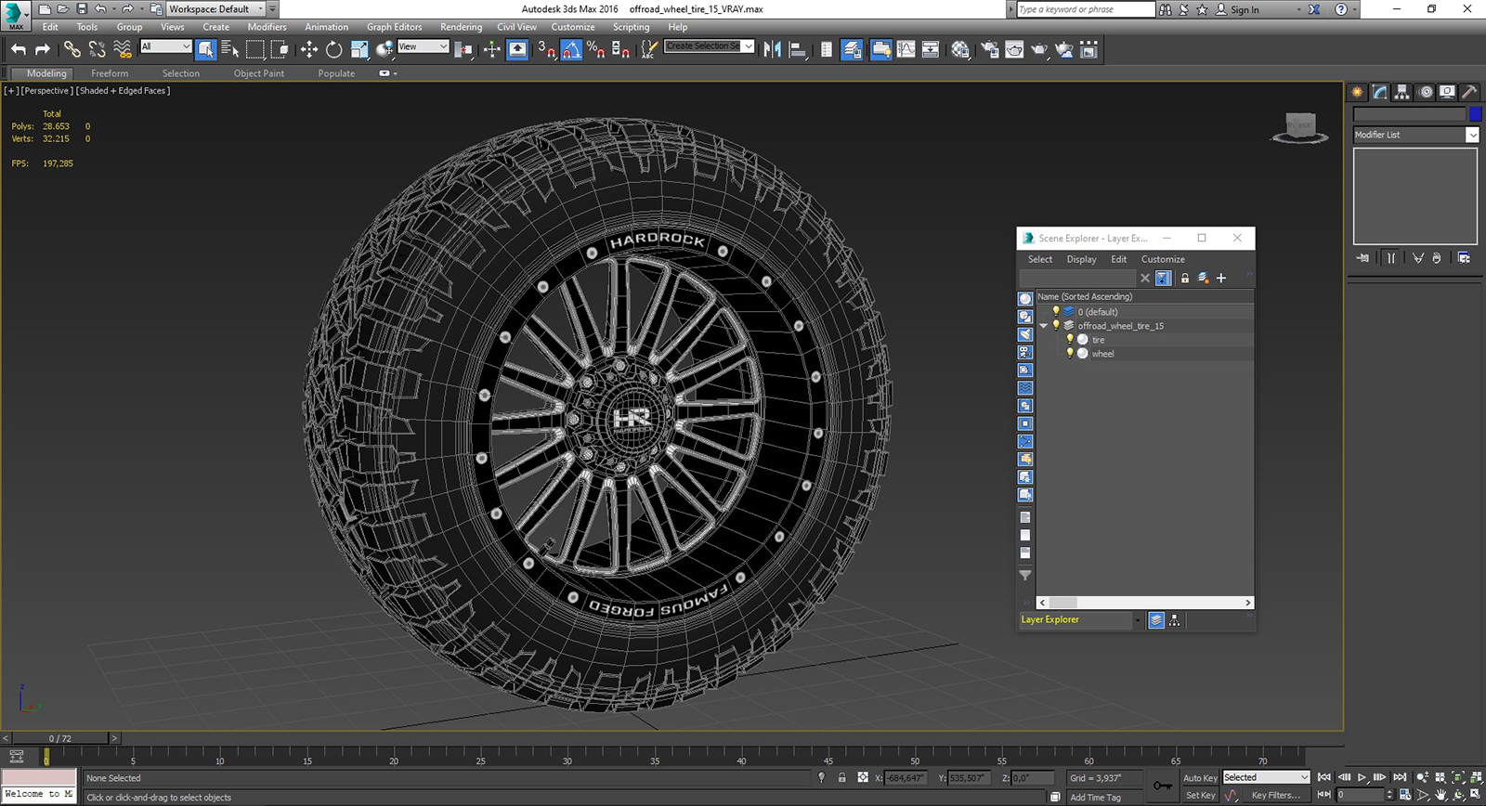Viewport: 1486px width, 806px height.
Task: Open Scene Explorer Display menu
Action: click(1081, 259)
